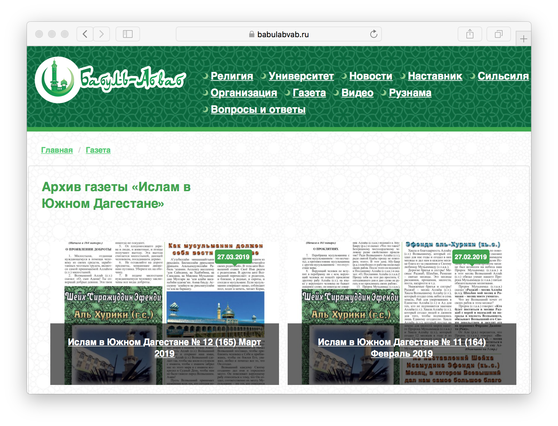The height and width of the screenshot is (426, 558).
Task: Toggle the Safari sidebar panel
Action: pyautogui.click(x=127, y=34)
